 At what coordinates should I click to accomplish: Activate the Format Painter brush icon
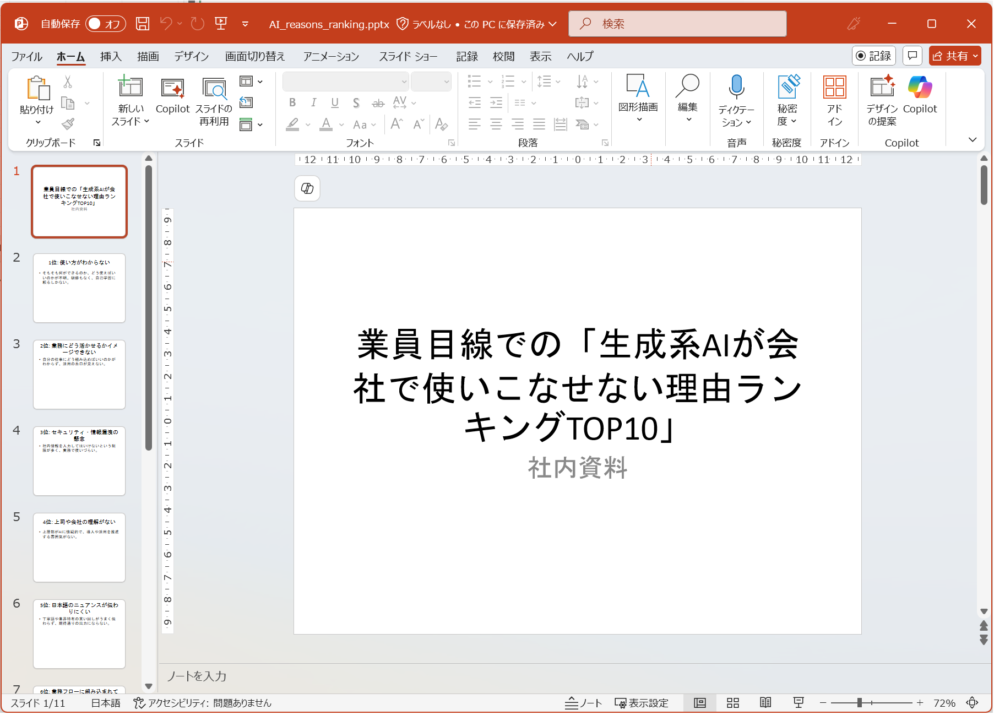point(68,123)
